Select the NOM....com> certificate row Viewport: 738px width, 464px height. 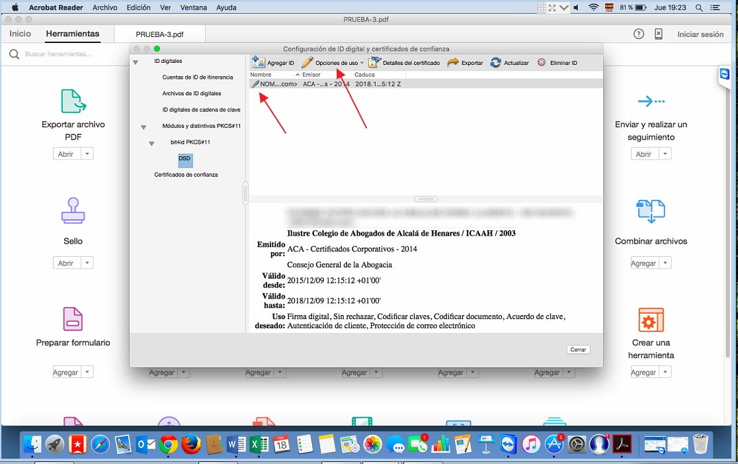425,84
